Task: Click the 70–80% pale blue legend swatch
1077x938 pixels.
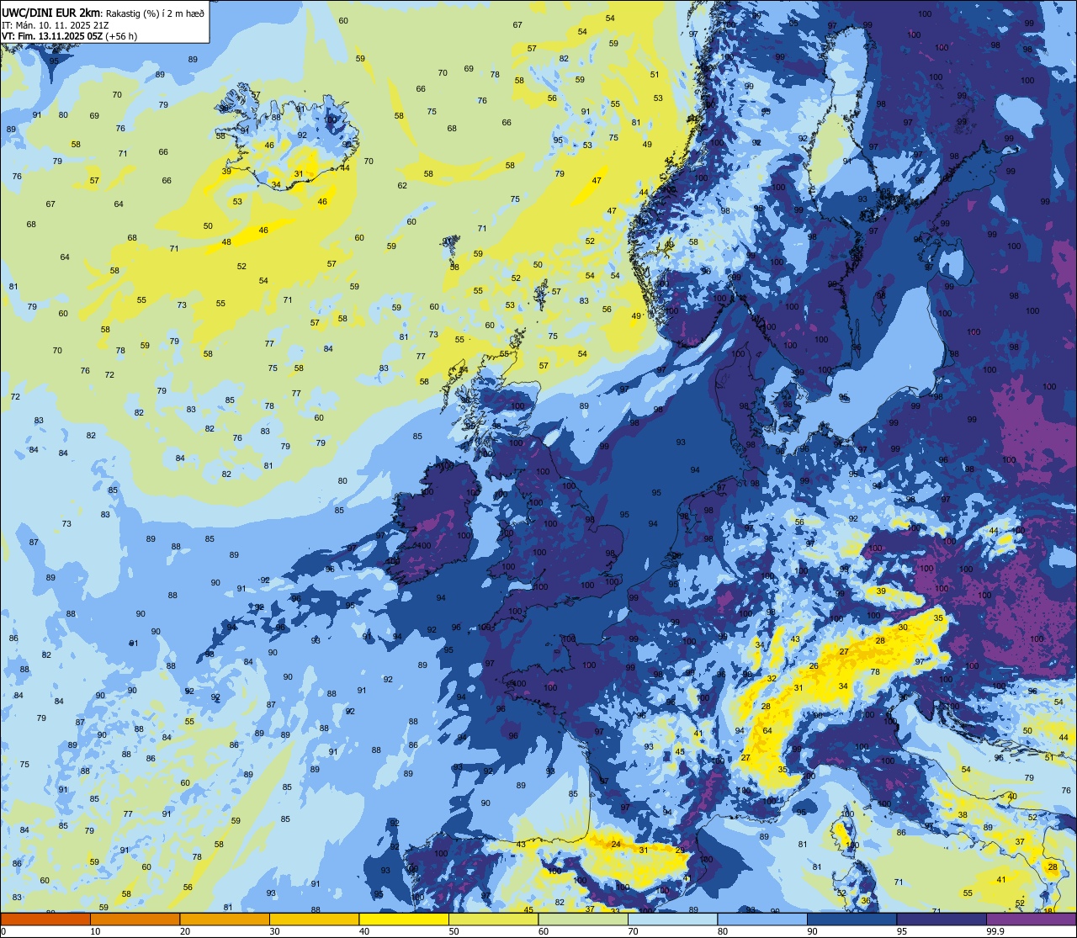Action: 672,919
